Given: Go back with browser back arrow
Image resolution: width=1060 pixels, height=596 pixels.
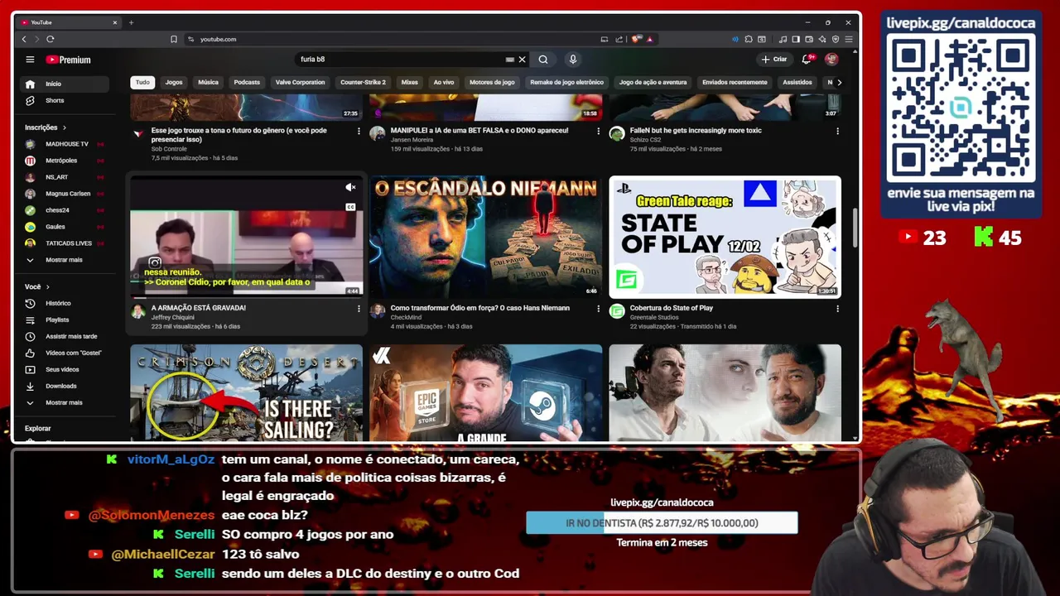Looking at the screenshot, I should pos(24,39).
